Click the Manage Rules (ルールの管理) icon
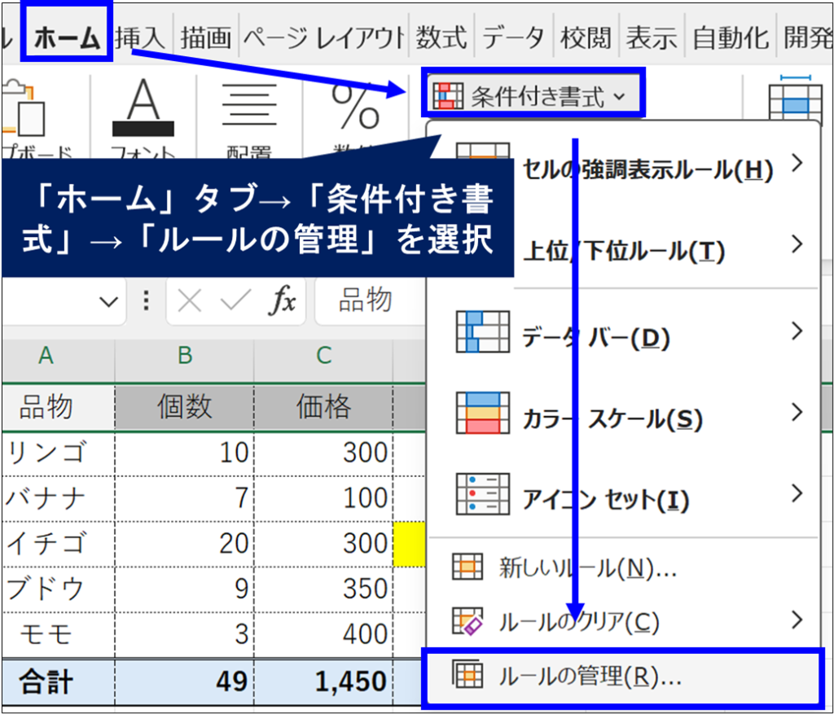This screenshot has width=834, height=714. 467,675
